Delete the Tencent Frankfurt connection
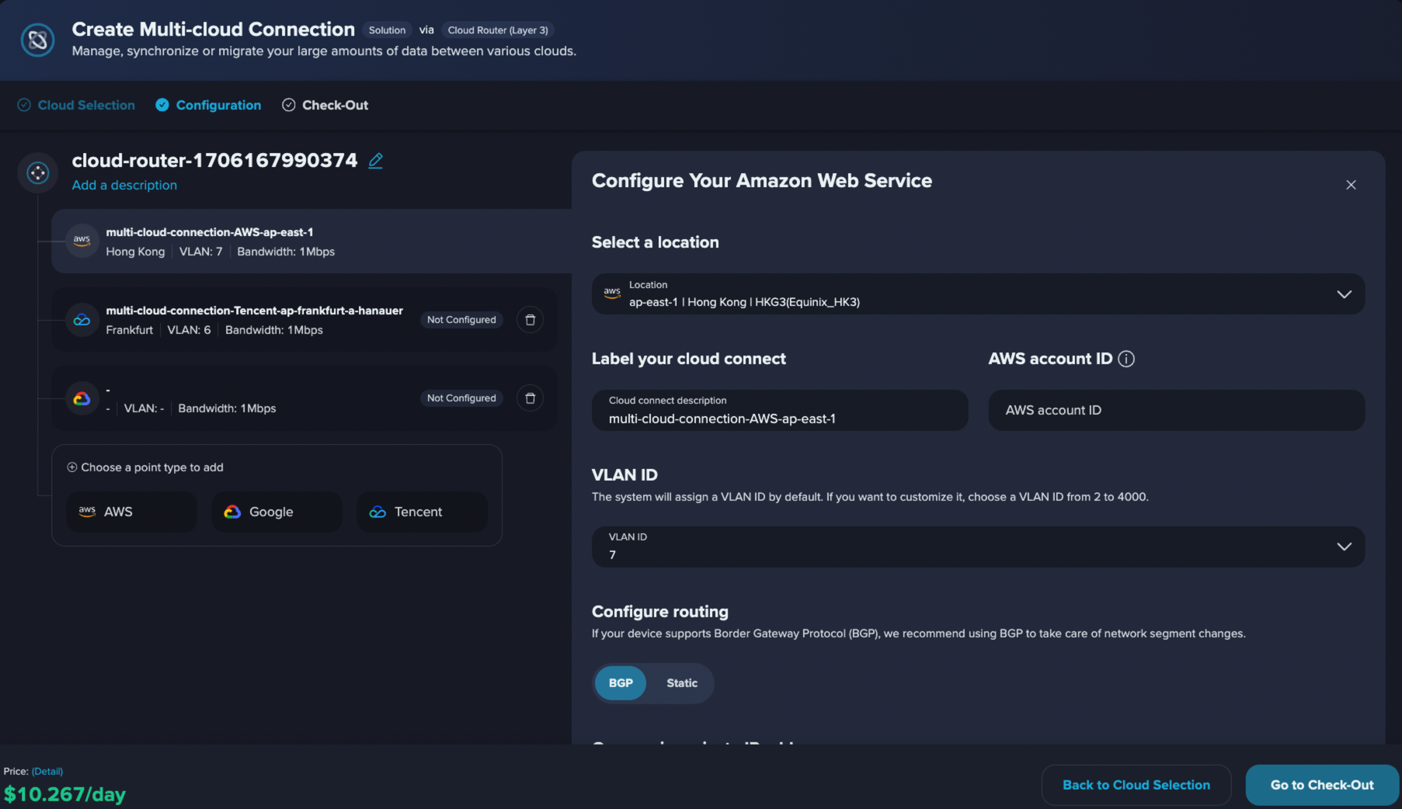 [530, 320]
